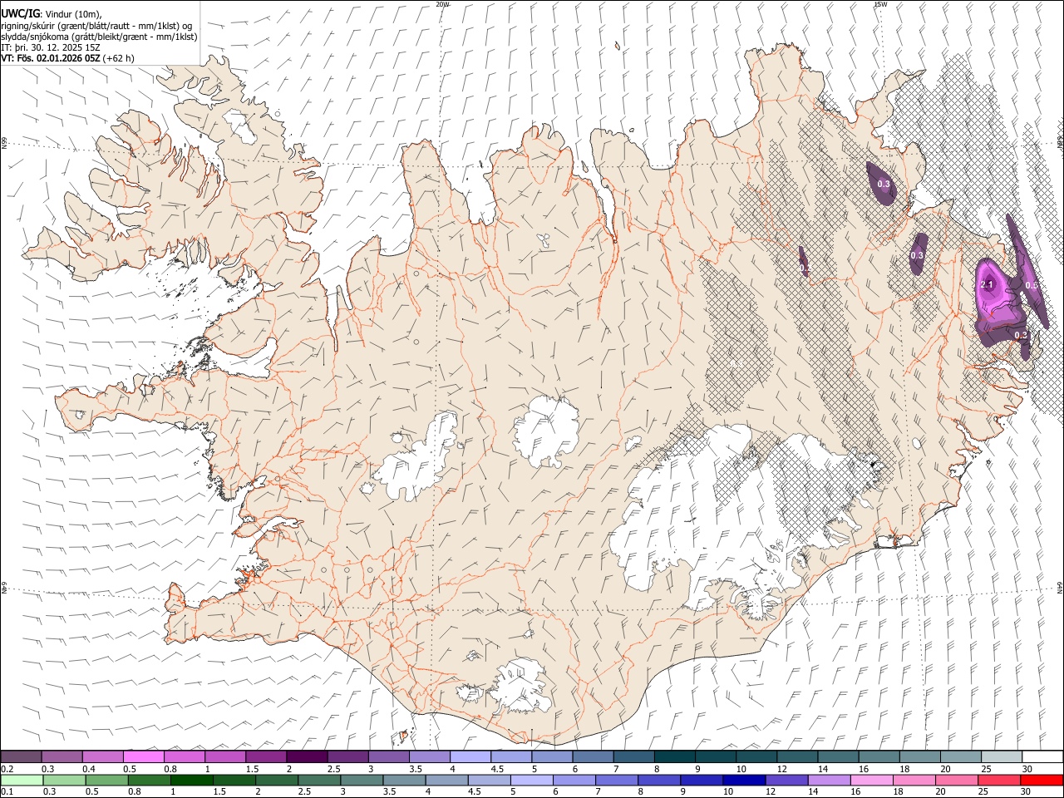Viewport: 1064px width, 798px height.
Task: Click the medium green 0.5–0.8 rain swatch
Action: pos(106,780)
